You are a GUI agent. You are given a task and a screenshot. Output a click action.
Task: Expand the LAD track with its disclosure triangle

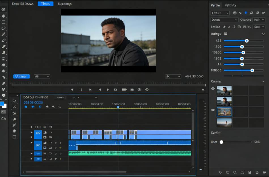click(31, 127)
